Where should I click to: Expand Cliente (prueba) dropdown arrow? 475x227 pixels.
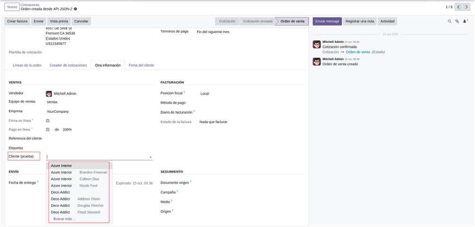(151, 157)
